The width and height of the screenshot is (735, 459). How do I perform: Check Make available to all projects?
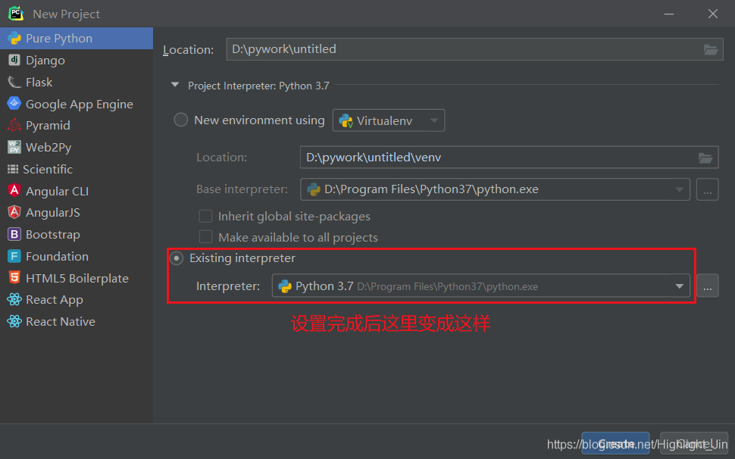click(205, 237)
